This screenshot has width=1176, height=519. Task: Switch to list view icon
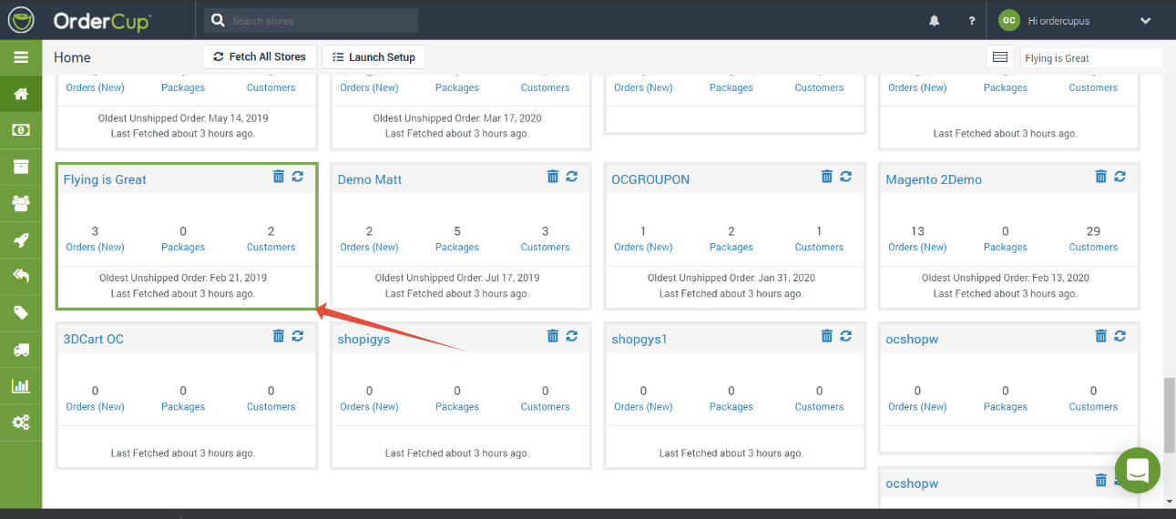point(1000,57)
